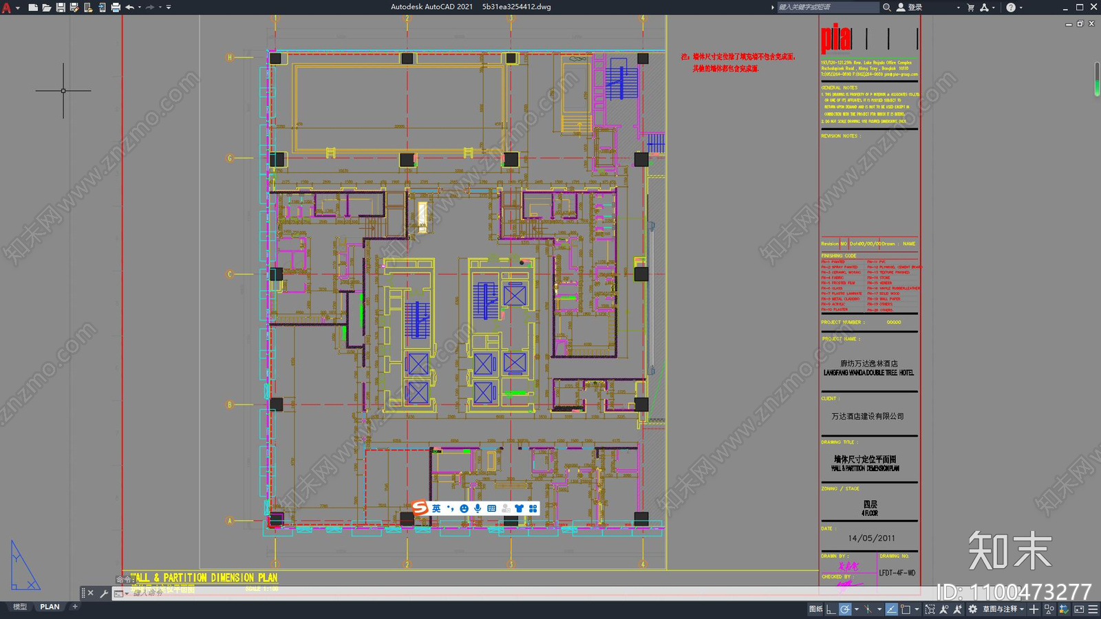
Task: Plot the drawing with the printer icon
Action: pos(116,8)
